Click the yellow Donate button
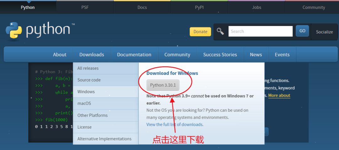 [x=200, y=32]
